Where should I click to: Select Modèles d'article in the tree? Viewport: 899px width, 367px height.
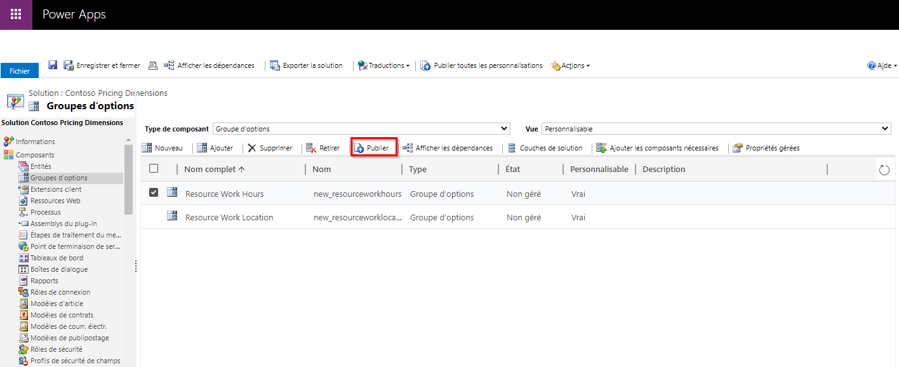57,304
